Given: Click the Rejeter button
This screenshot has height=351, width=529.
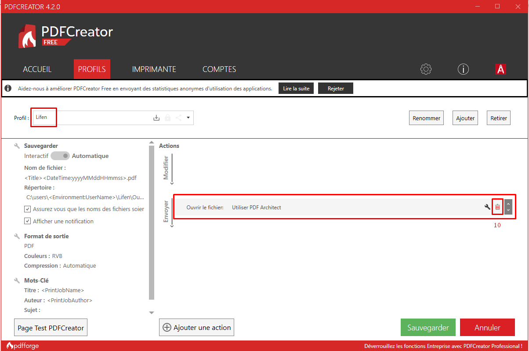Looking at the screenshot, I should click(x=336, y=88).
